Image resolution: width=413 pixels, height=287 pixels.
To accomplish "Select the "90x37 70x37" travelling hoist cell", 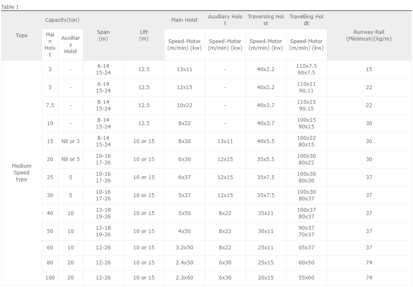I will [306, 231].
